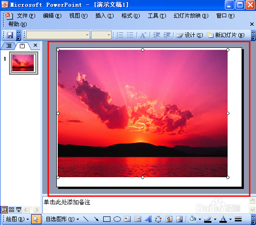This screenshot has width=256, height=225.
Task: Click the Increase Font Size icon
Action: point(143,35)
